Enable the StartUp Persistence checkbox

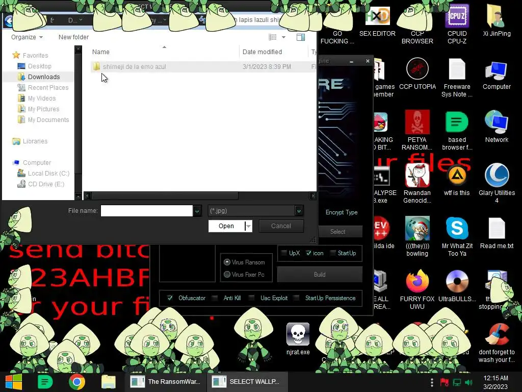(x=296, y=298)
